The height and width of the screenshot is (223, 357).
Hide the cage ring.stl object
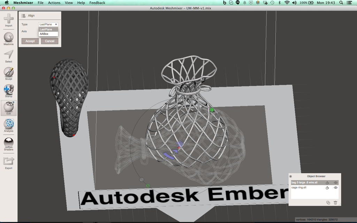(x=335, y=188)
